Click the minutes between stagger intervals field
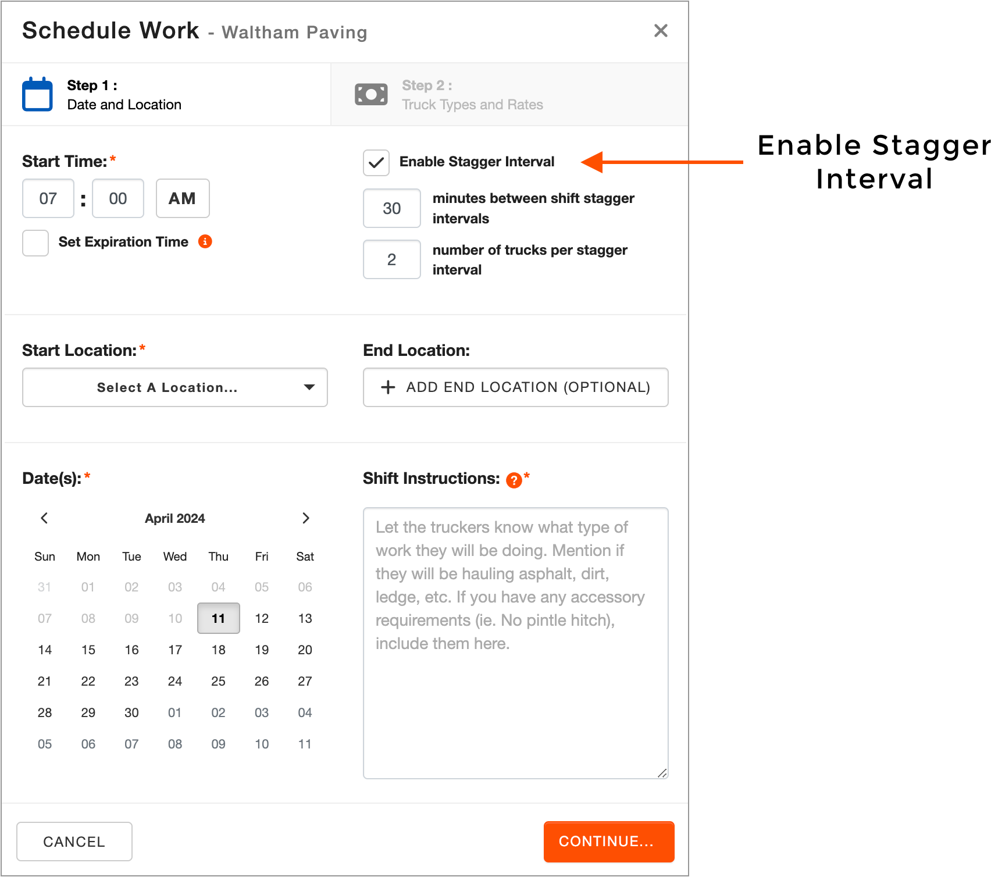The width and height of the screenshot is (991, 877). [x=392, y=208]
